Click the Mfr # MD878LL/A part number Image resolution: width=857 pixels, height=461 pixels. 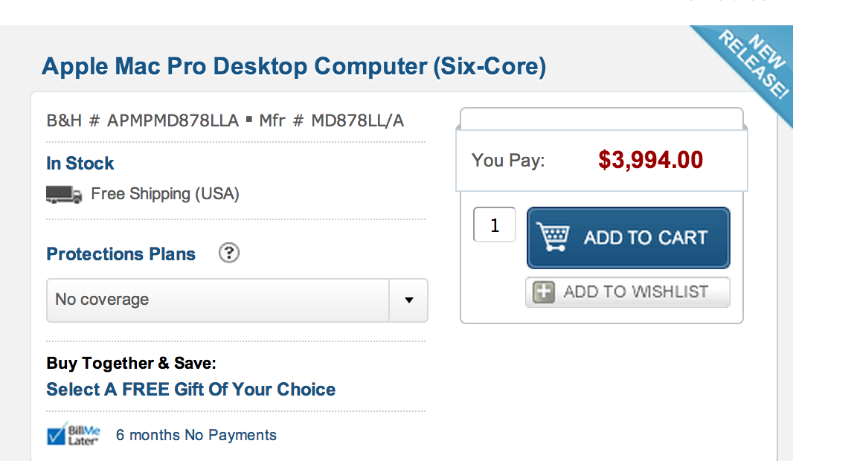(x=331, y=120)
